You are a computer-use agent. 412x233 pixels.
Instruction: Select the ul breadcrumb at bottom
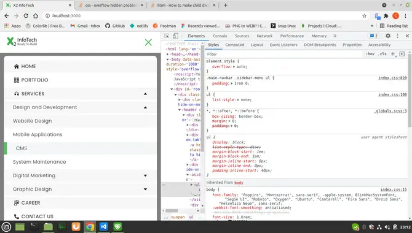pos(191,217)
